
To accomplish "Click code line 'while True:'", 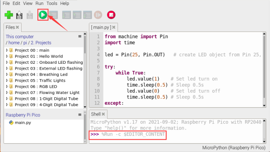I will click(x=131, y=73).
